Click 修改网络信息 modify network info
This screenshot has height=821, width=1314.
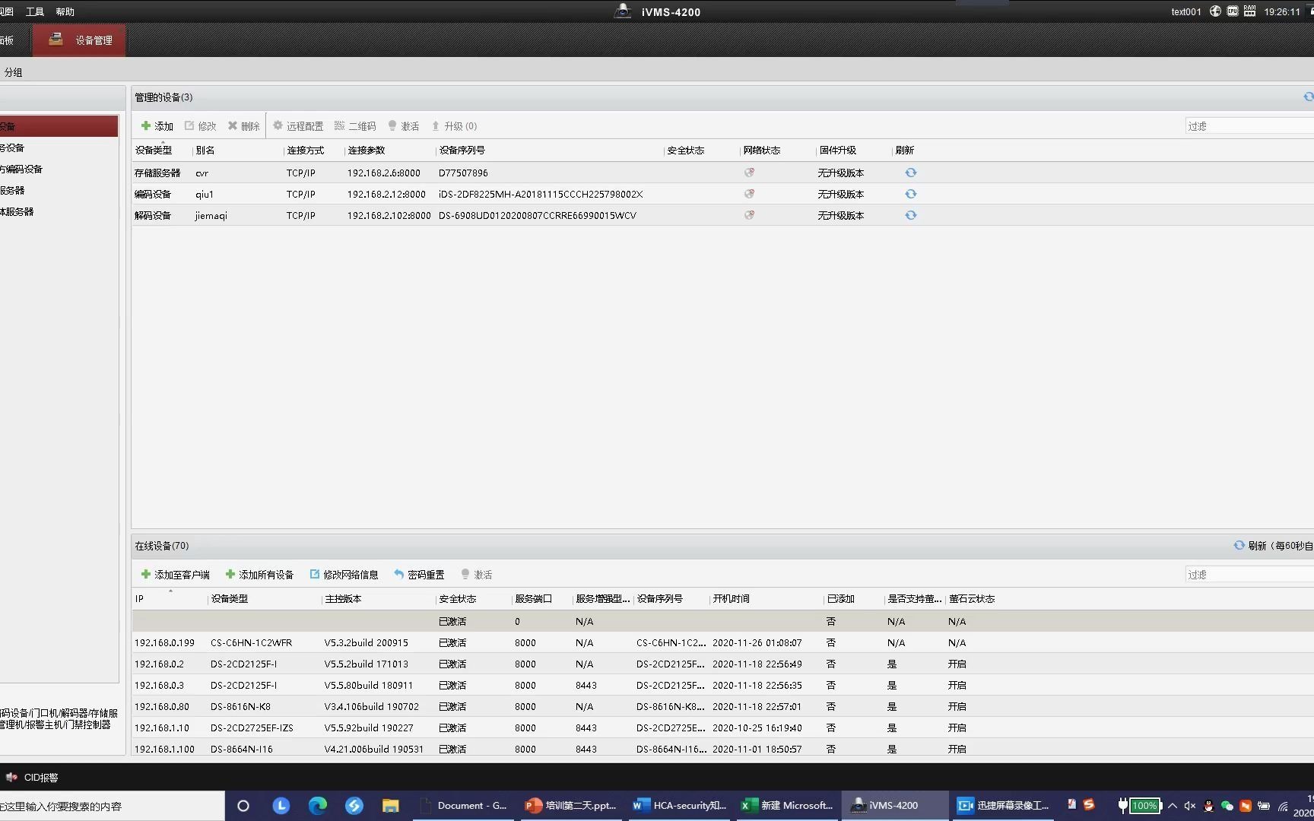[344, 575]
